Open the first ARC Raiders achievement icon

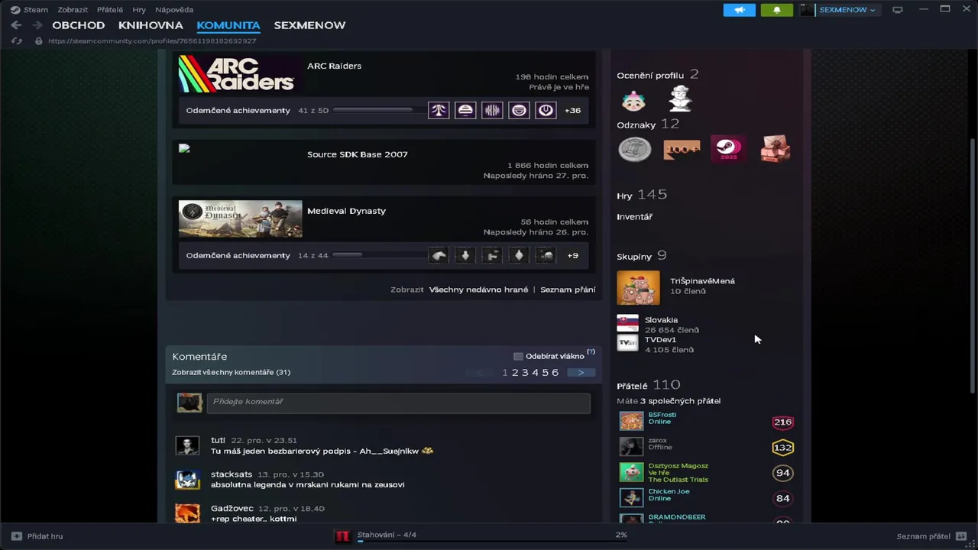pos(439,110)
